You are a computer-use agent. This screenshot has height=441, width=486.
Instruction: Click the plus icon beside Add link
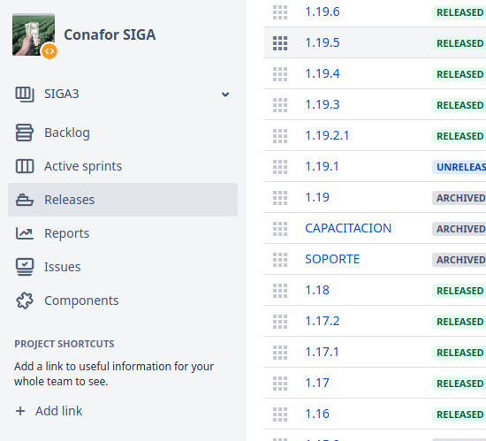[x=20, y=411]
